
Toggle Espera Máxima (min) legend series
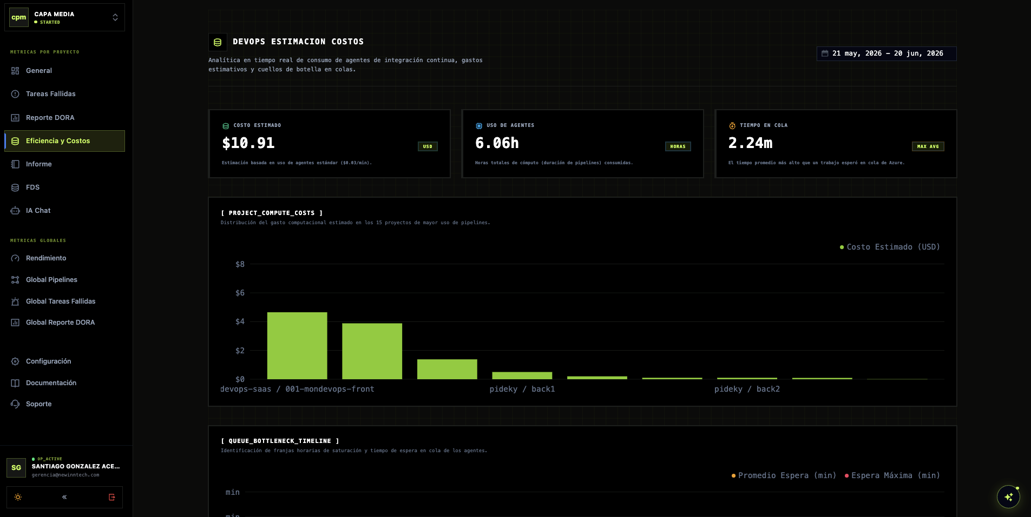tap(892, 475)
